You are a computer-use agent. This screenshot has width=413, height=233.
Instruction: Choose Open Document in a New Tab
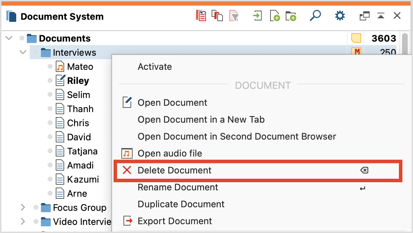pos(201,119)
